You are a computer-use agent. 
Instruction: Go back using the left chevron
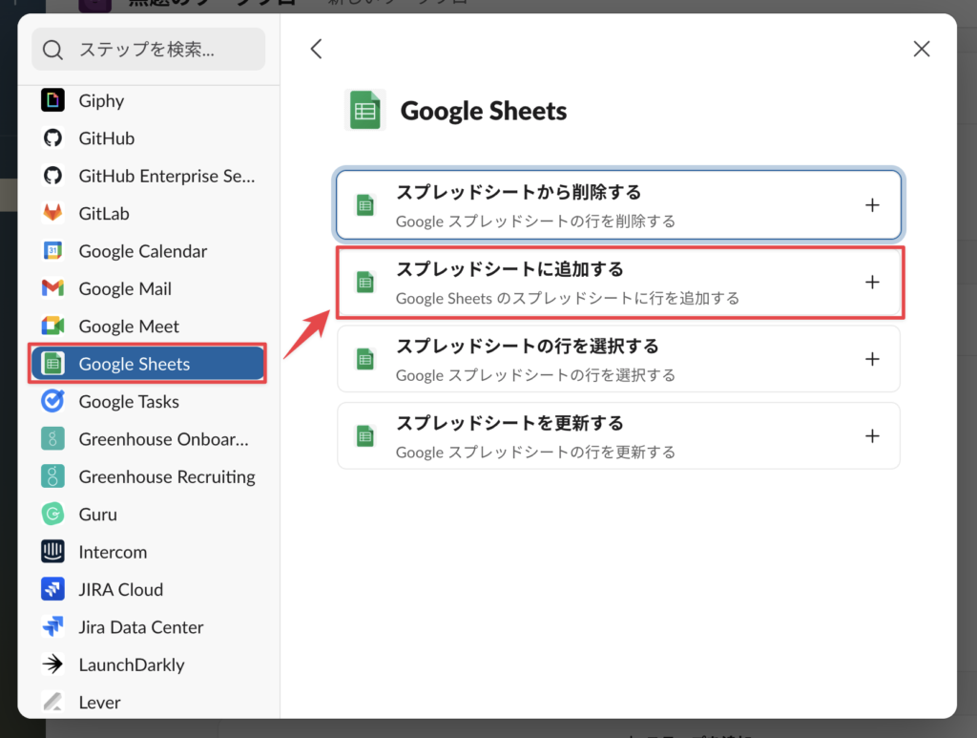coord(317,49)
